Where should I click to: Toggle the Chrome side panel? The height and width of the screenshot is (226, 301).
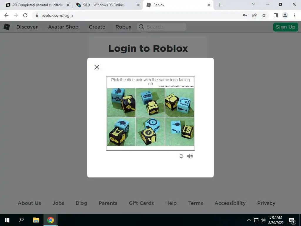pyautogui.click(x=276, y=15)
